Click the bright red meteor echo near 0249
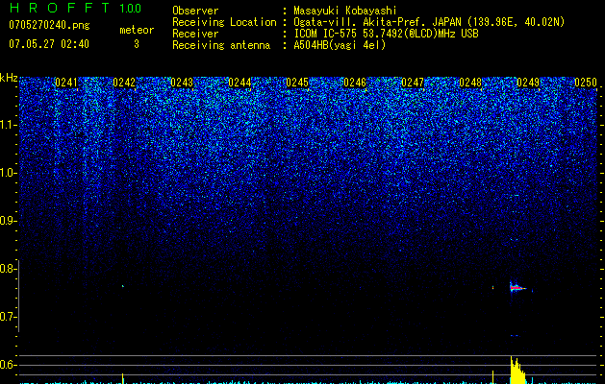 pos(517,287)
